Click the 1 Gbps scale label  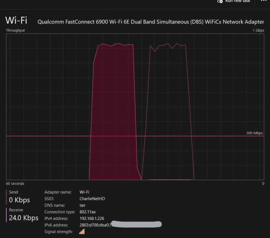[258, 31]
